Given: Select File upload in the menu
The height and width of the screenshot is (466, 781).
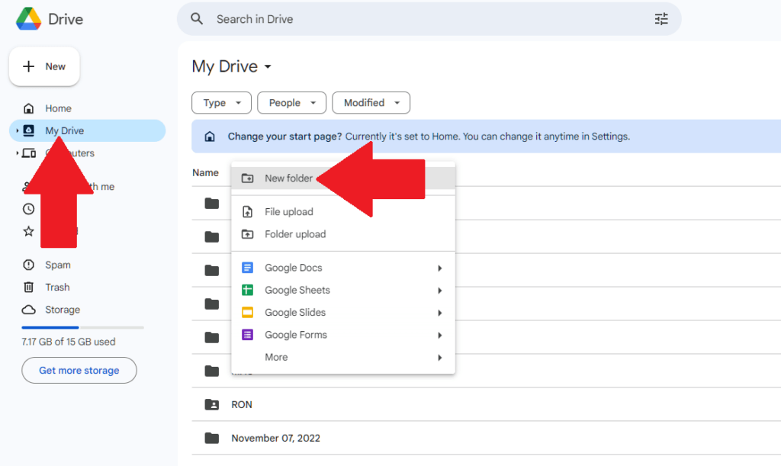Looking at the screenshot, I should point(343,211).
